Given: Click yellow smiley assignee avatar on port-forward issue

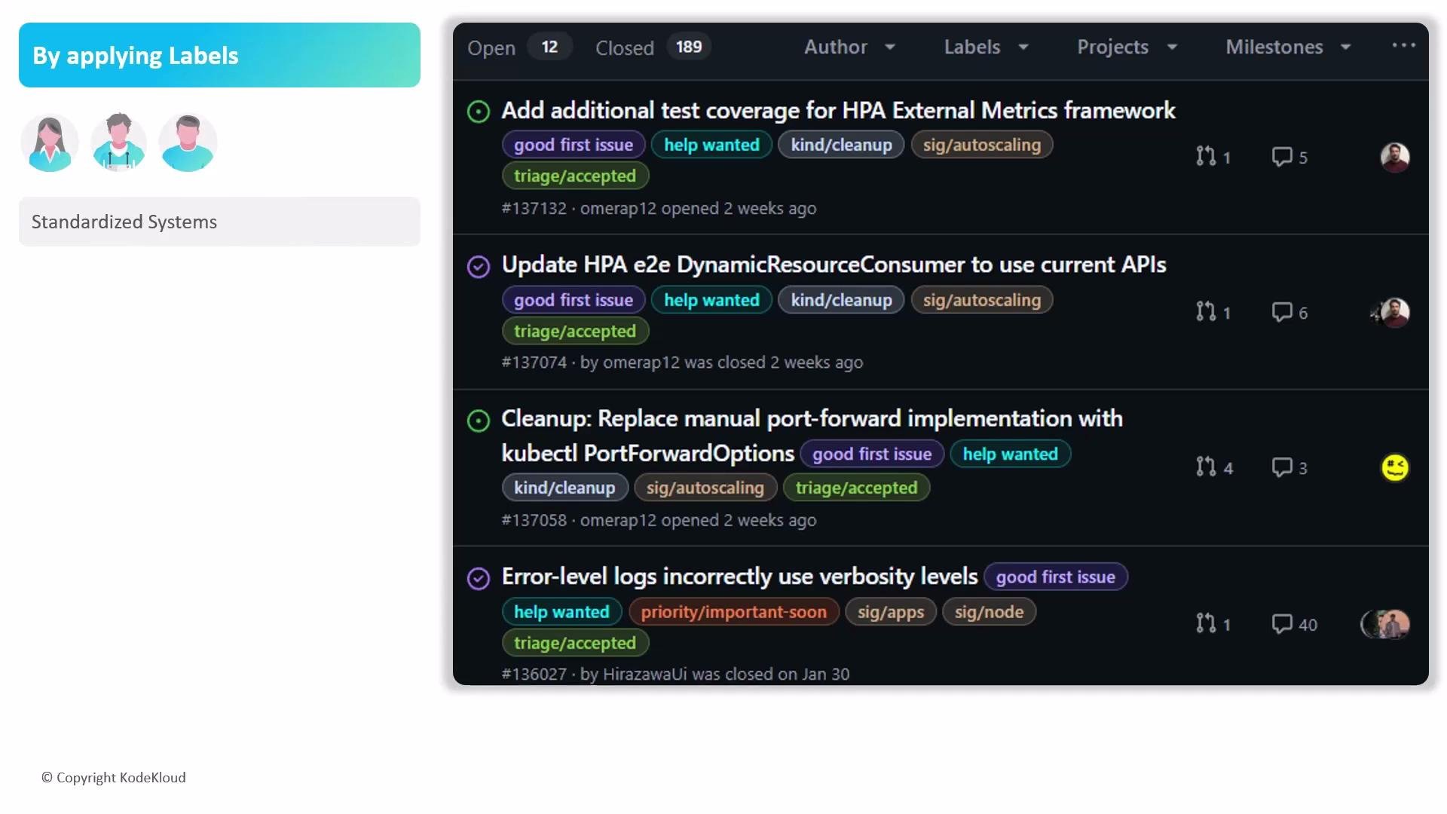Looking at the screenshot, I should (1395, 467).
